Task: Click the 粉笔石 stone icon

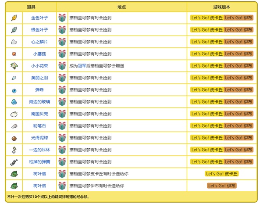Action: point(14,126)
